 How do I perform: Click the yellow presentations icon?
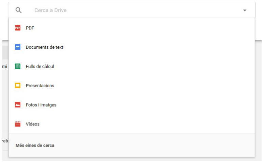coord(18,86)
